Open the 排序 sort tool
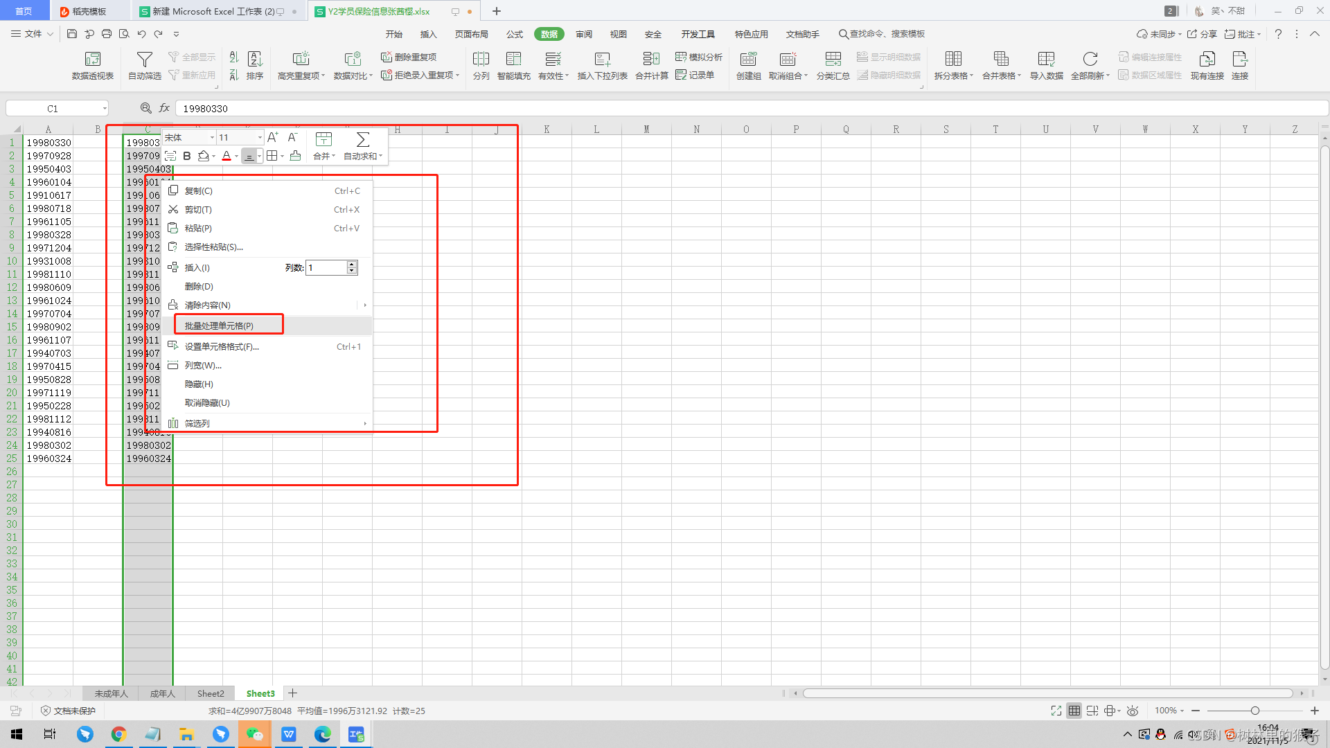 [x=255, y=66]
